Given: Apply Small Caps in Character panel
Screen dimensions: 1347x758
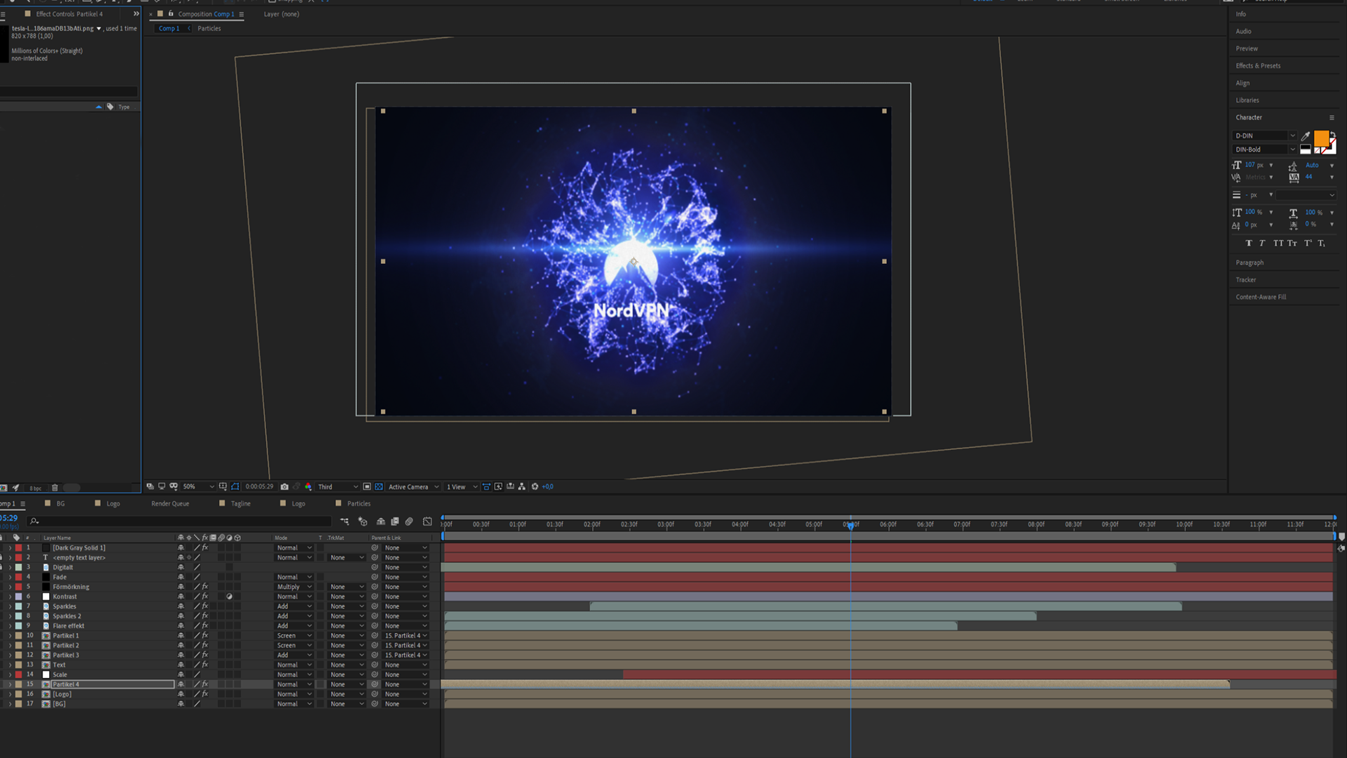Looking at the screenshot, I should coord(1292,244).
